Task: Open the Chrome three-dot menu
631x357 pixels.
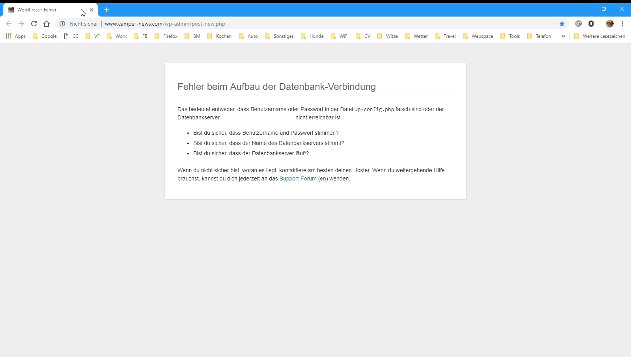Action: click(x=623, y=24)
